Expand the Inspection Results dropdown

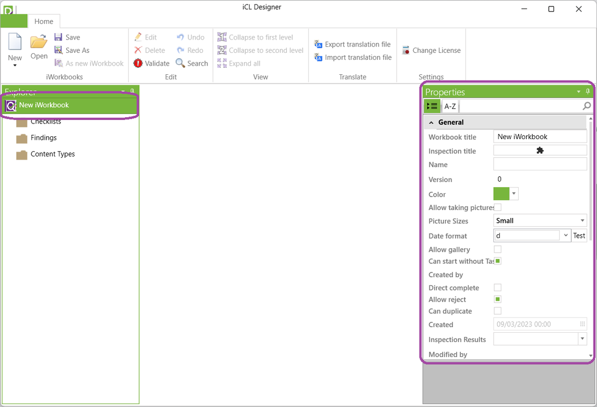(582, 339)
